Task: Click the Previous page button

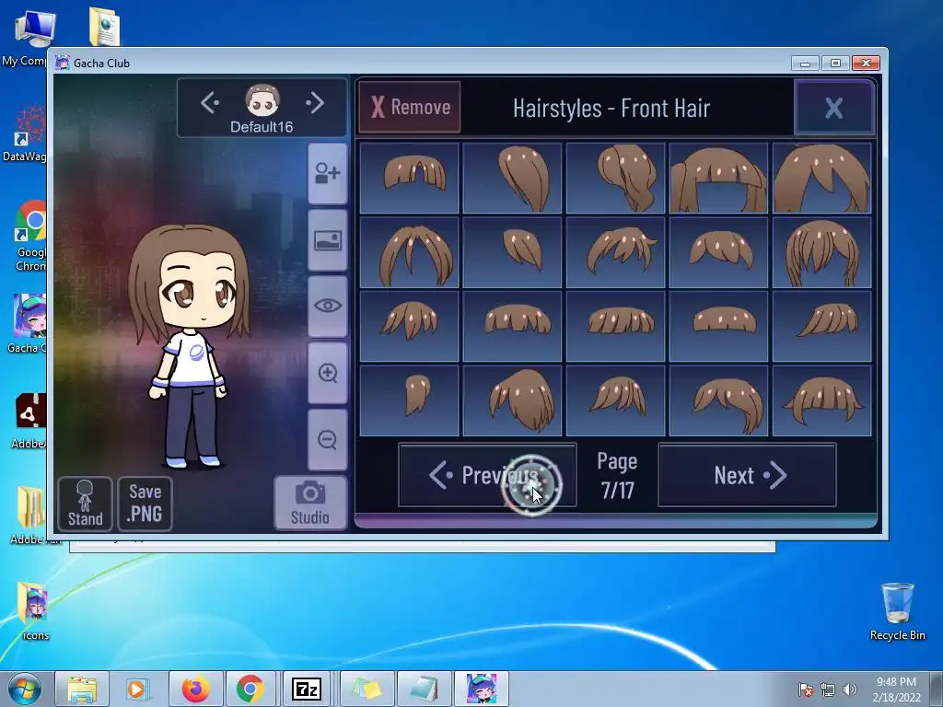Action: click(487, 475)
